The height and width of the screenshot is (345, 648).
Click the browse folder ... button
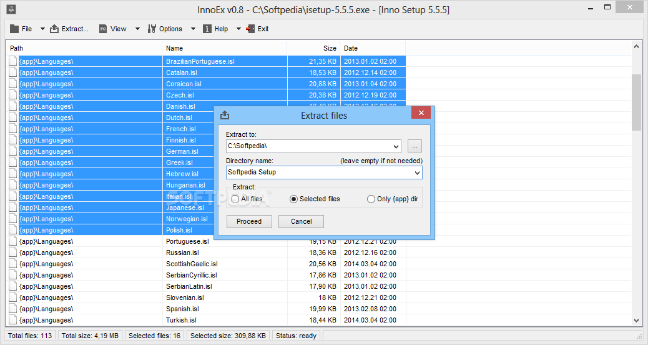(415, 146)
